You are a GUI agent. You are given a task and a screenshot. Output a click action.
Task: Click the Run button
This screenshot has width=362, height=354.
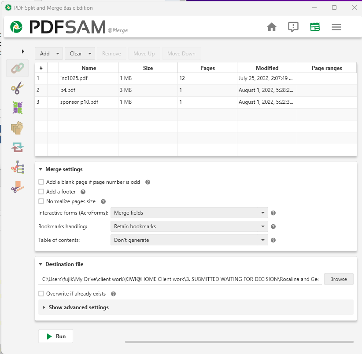tap(55, 336)
